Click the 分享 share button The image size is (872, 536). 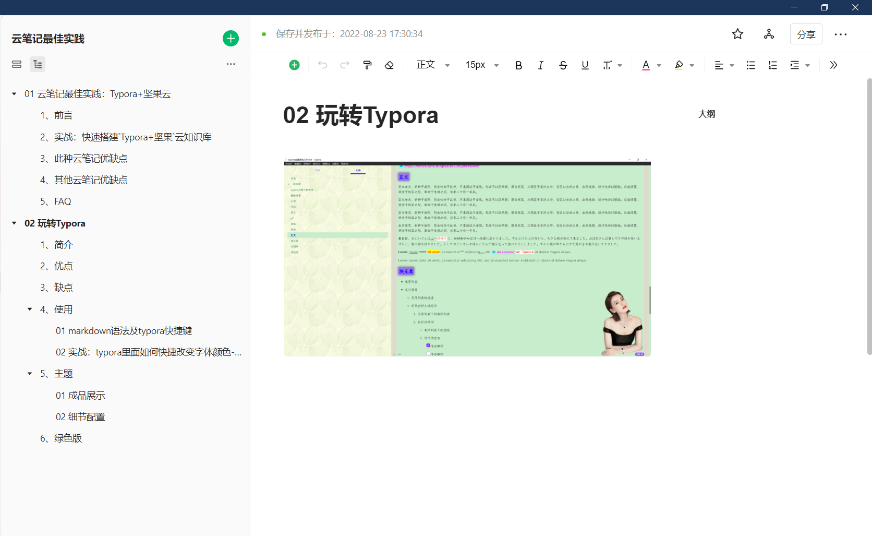[x=806, y=34]
